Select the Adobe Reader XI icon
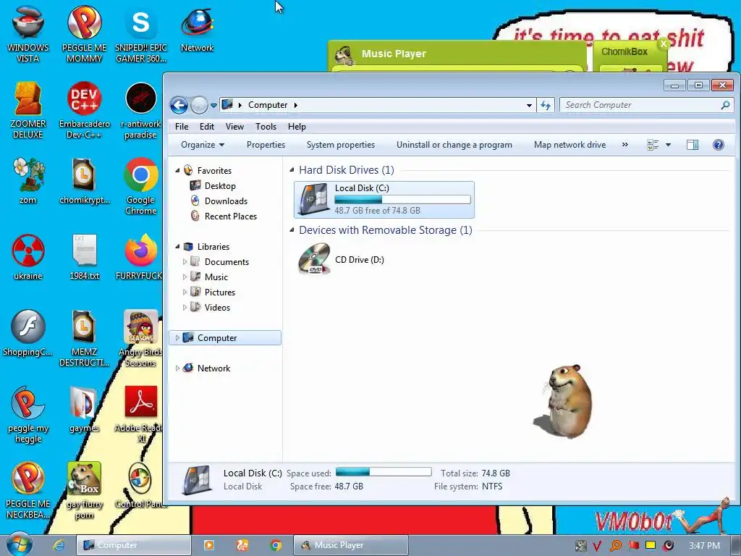Screen dimensions: 741x556 (140, 415)
